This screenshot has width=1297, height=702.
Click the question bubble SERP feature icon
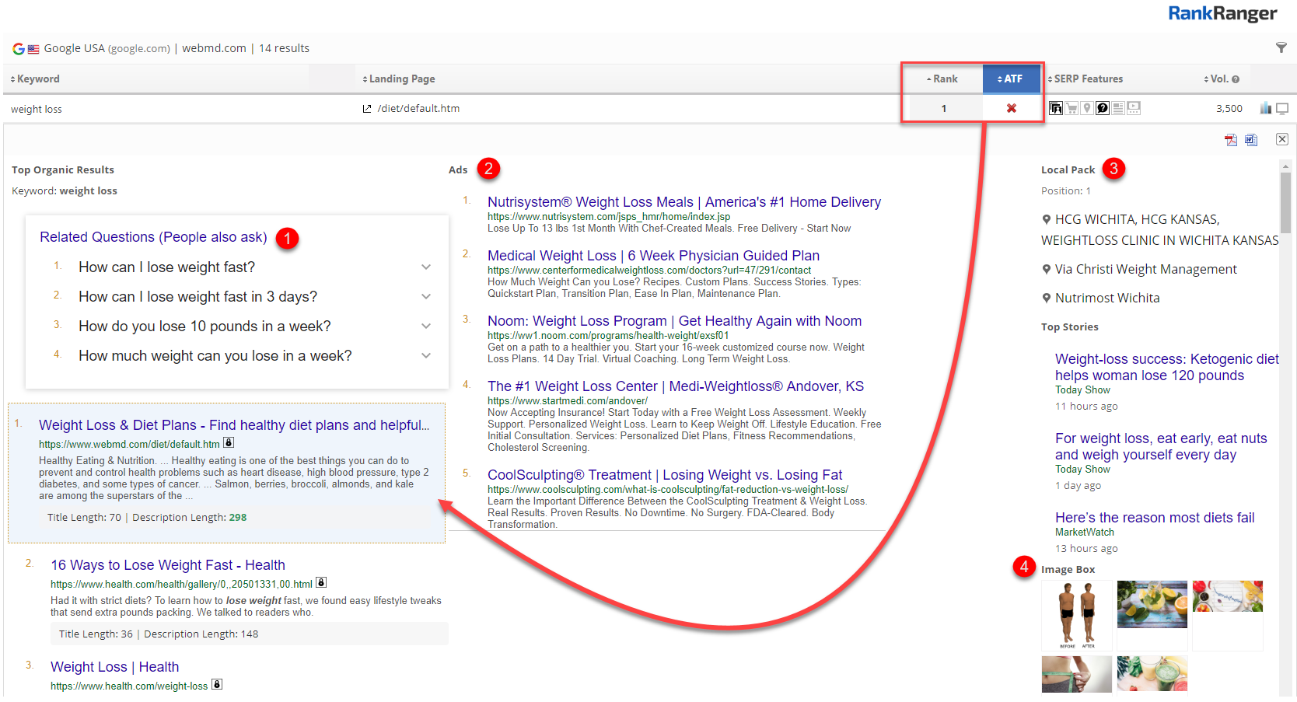pyautogui.click(x=1102, y=108)
